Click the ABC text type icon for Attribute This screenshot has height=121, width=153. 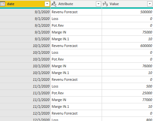(54, 4)
